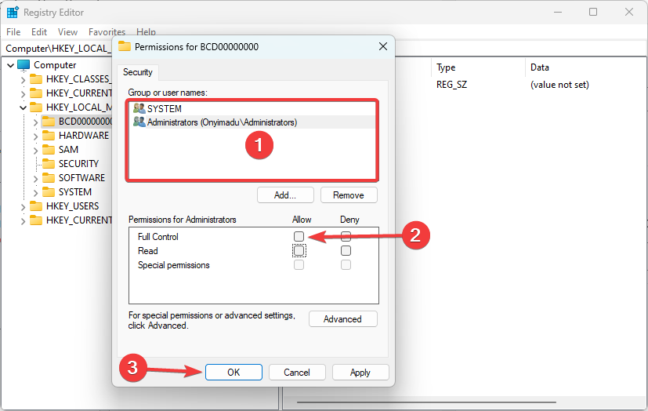Expand the HARDWARE key node
The image size is (648, 411).
pos(35,136)
